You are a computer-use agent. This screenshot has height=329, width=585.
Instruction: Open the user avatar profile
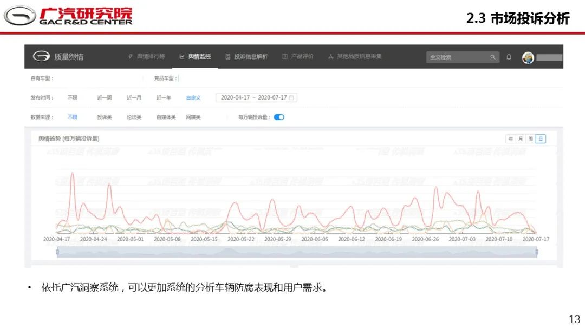point(528,57)
